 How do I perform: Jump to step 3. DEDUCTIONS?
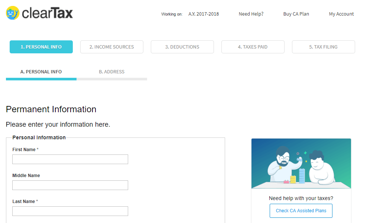[182, 47]
